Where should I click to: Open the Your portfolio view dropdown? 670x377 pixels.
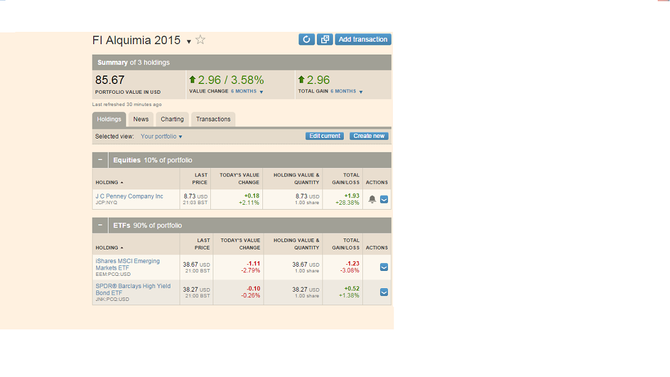(162, 137)
